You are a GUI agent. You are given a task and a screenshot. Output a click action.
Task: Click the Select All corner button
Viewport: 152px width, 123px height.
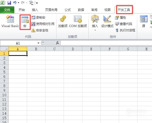(x=4, y=49)
